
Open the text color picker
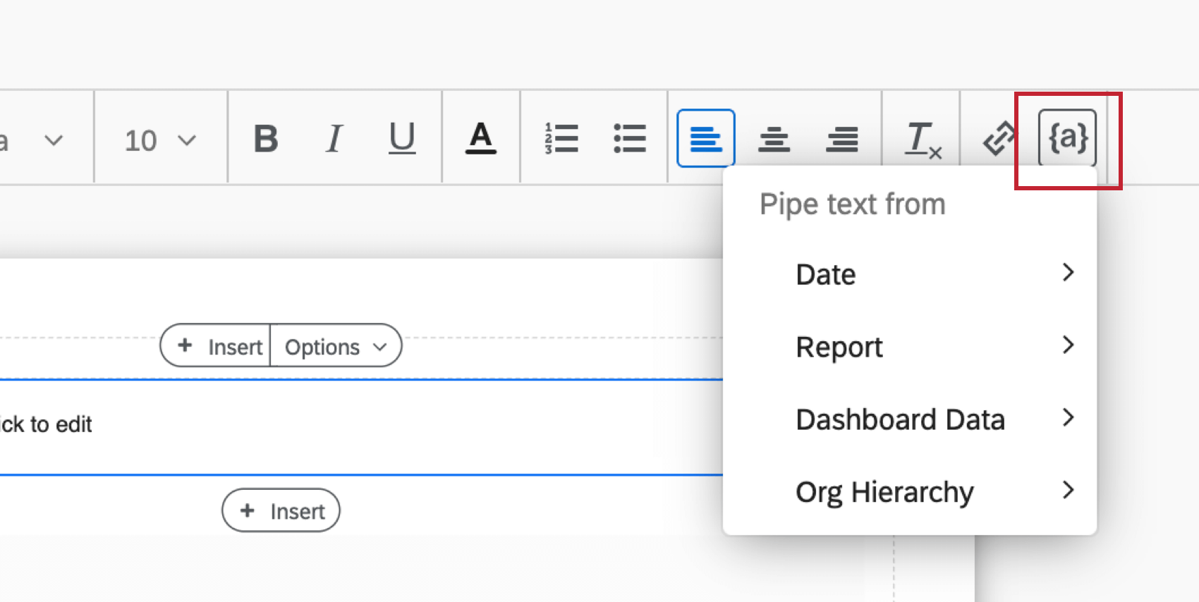[x=480, y=138]
